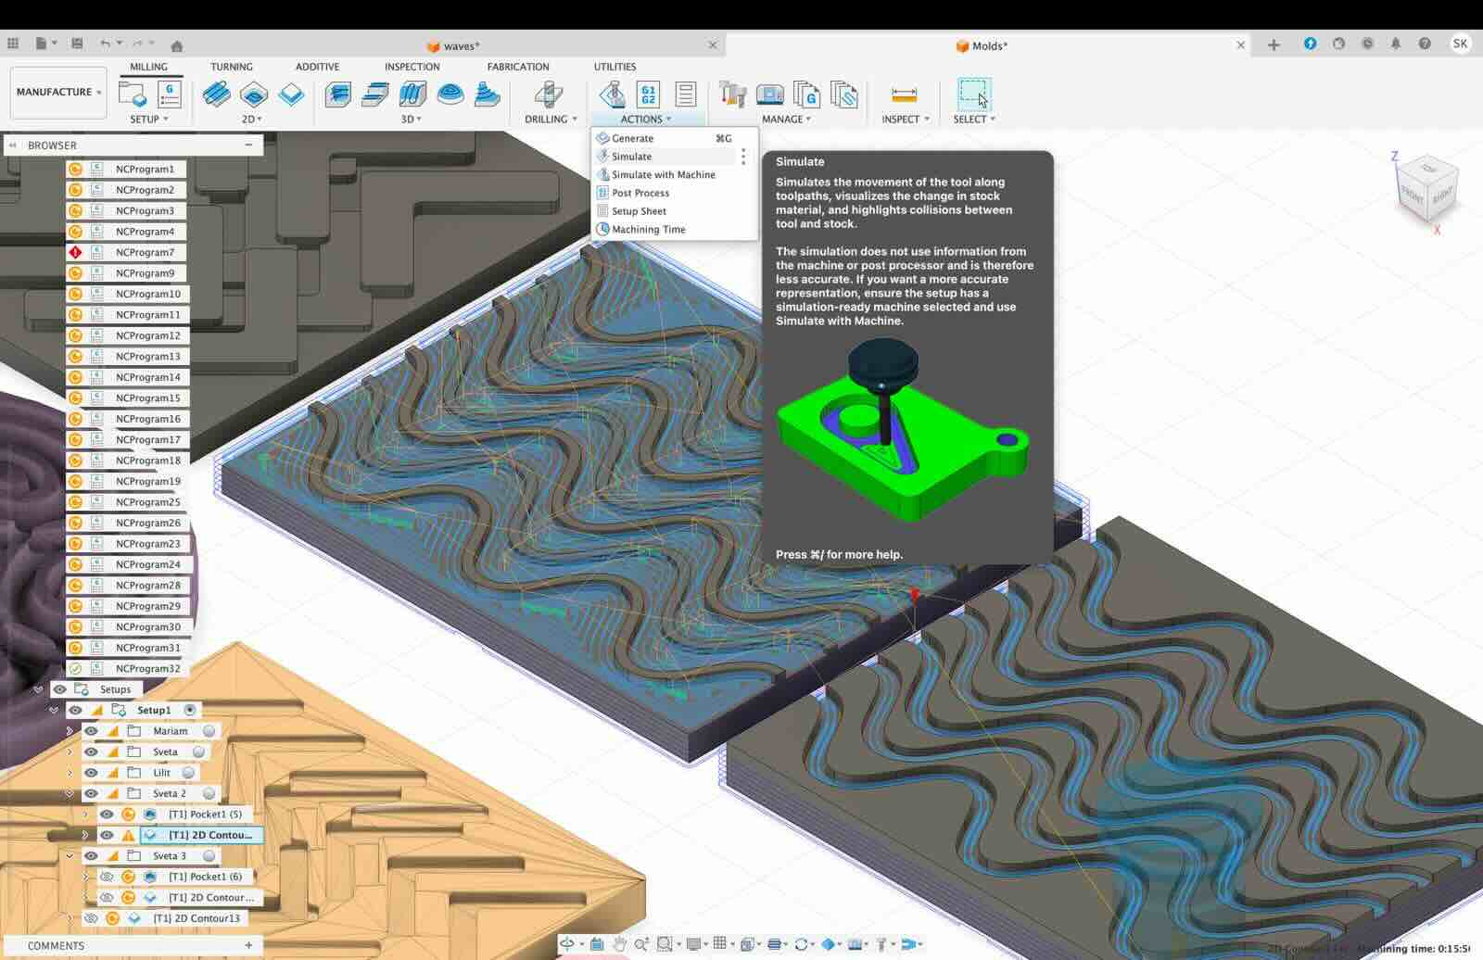This screenshot has height=960, width=1483.
Task: Choose Simulate with Machine from Actions menu
Action: tap(663, 175)
